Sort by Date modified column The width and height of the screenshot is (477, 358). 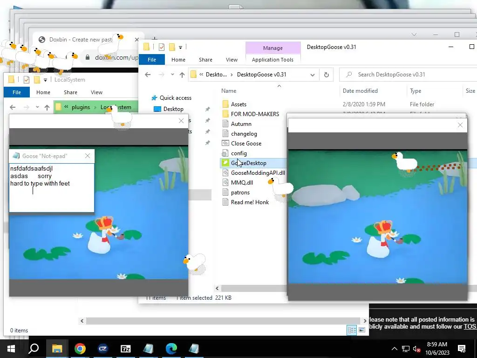[x=360, y=91]
